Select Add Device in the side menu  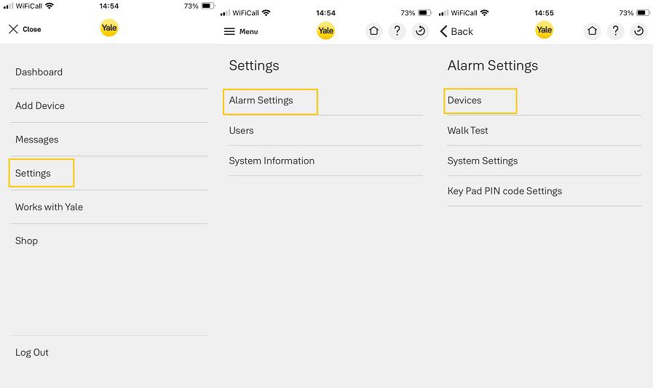click(x=109, y=105)
